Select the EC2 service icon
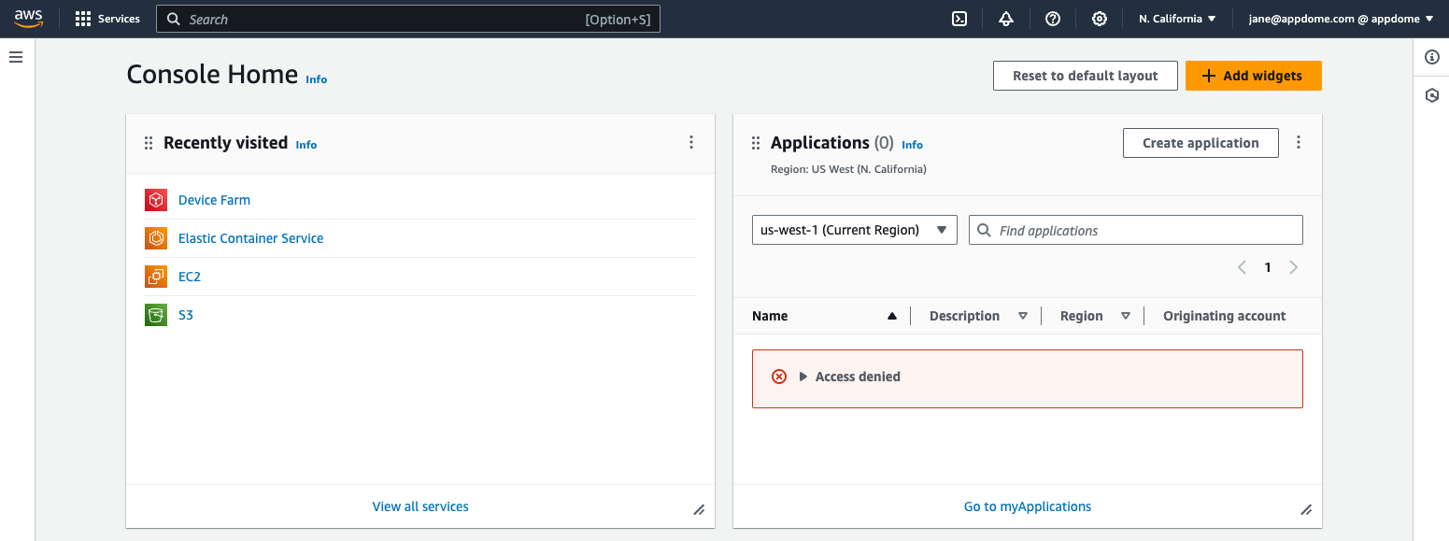Screen dimensions: 1449x541 [x=155, y=277]
